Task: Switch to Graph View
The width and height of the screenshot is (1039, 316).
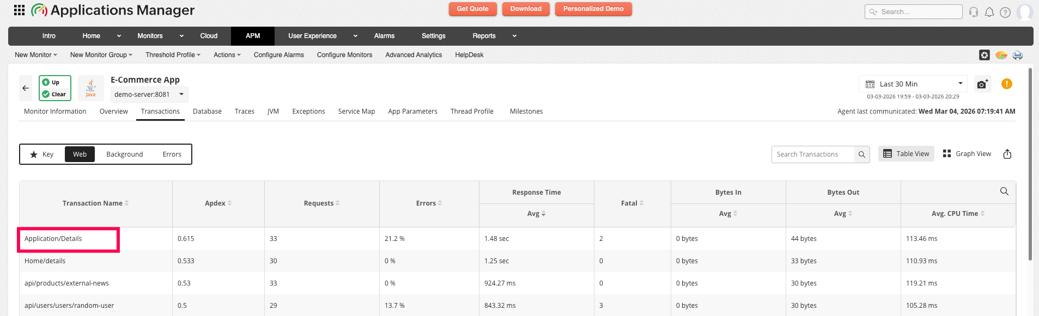Action: coord(967,154)
